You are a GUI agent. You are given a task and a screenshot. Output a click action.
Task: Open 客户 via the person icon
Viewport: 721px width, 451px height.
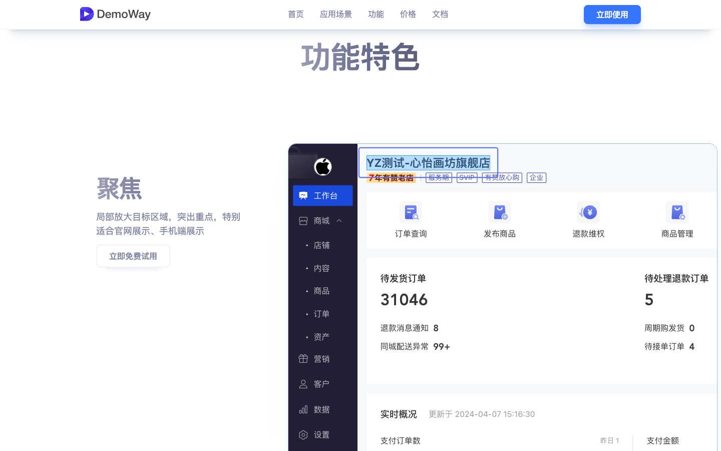[x=302, y=384]
